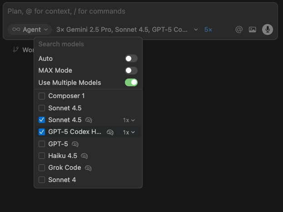Enable the MAX Mode switch
This screenshot has width=283, height=212.
131,70
